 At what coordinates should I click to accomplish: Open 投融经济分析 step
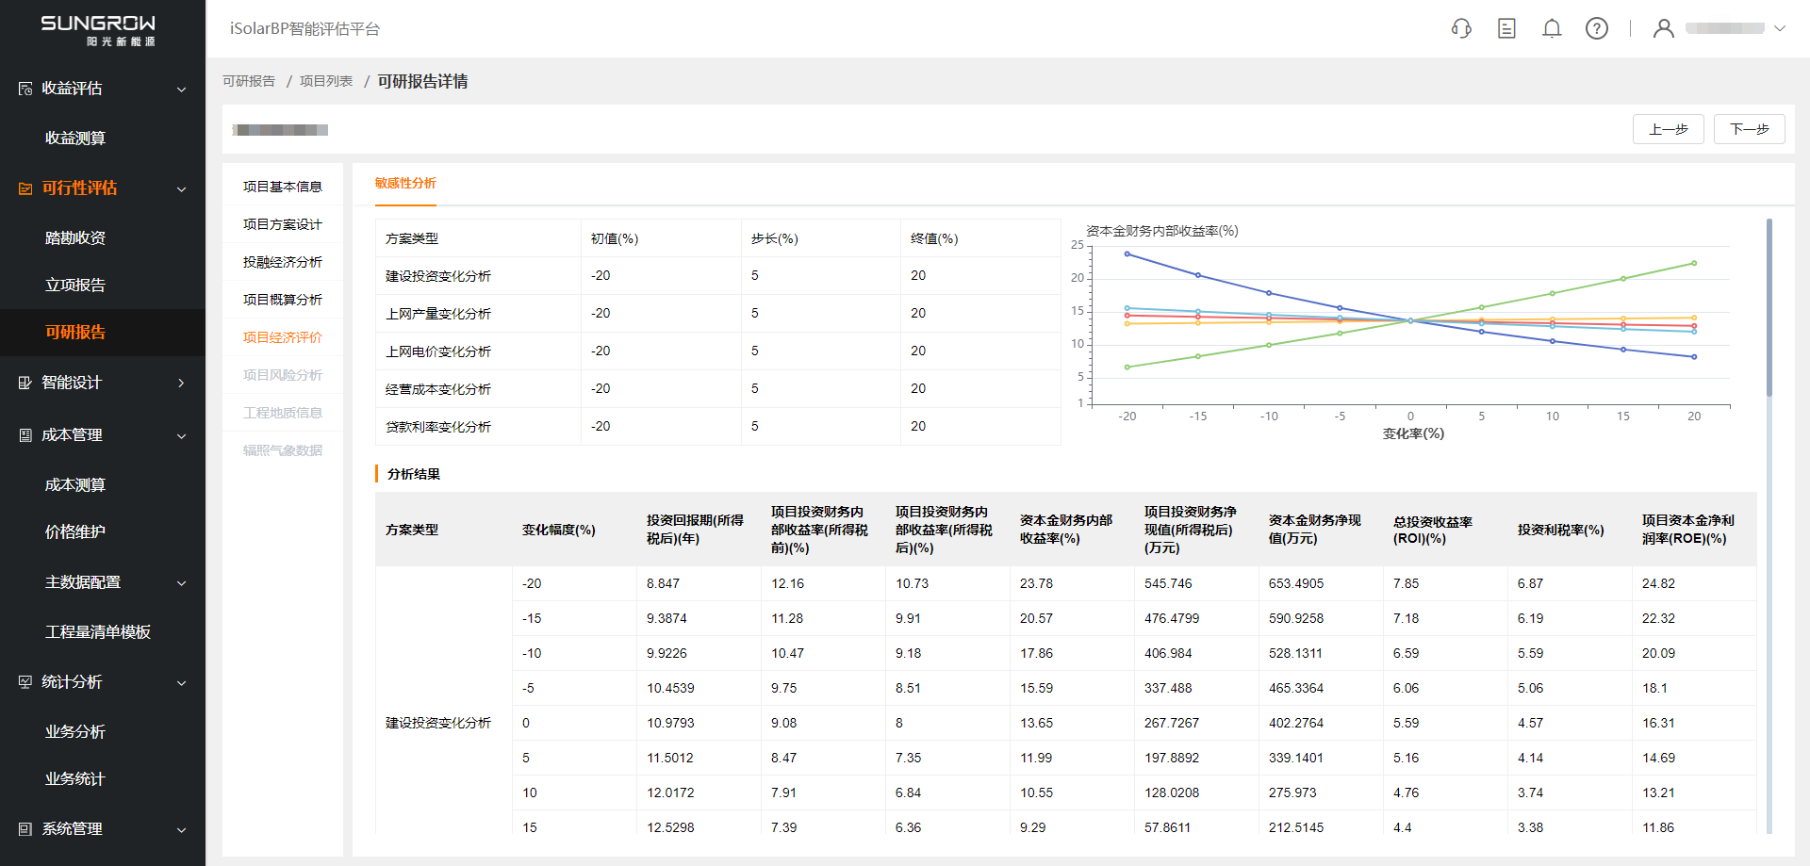pos(283,262)
